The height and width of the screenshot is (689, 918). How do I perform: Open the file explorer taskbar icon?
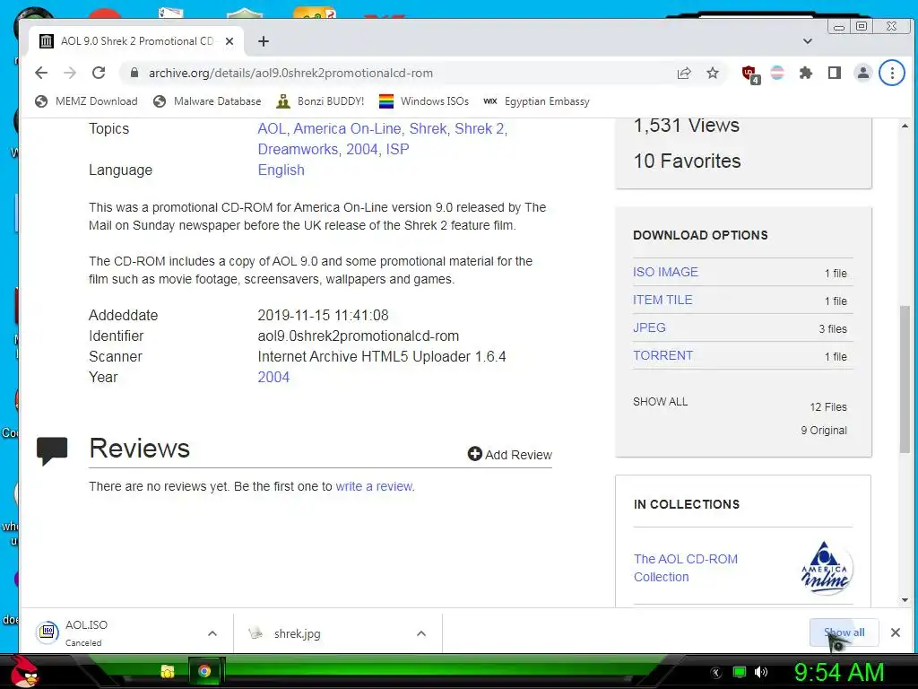pos(168,671)
